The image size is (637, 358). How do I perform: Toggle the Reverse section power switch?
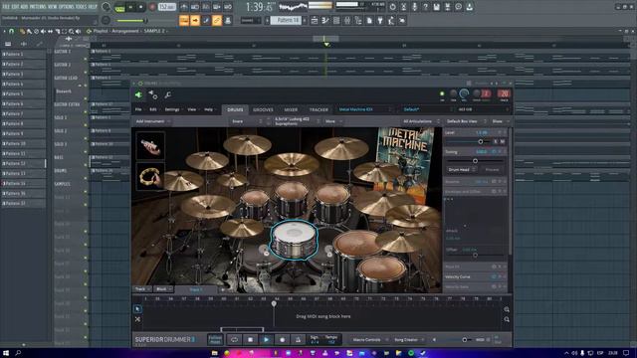494,181
